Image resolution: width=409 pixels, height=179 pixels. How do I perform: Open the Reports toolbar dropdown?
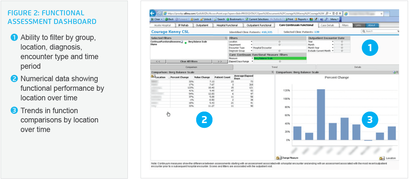(301, 19)
